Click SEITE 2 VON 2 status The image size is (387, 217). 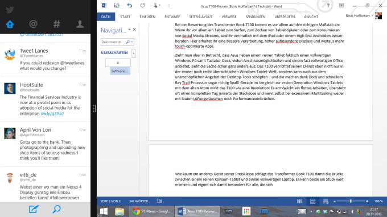(110, 201)
